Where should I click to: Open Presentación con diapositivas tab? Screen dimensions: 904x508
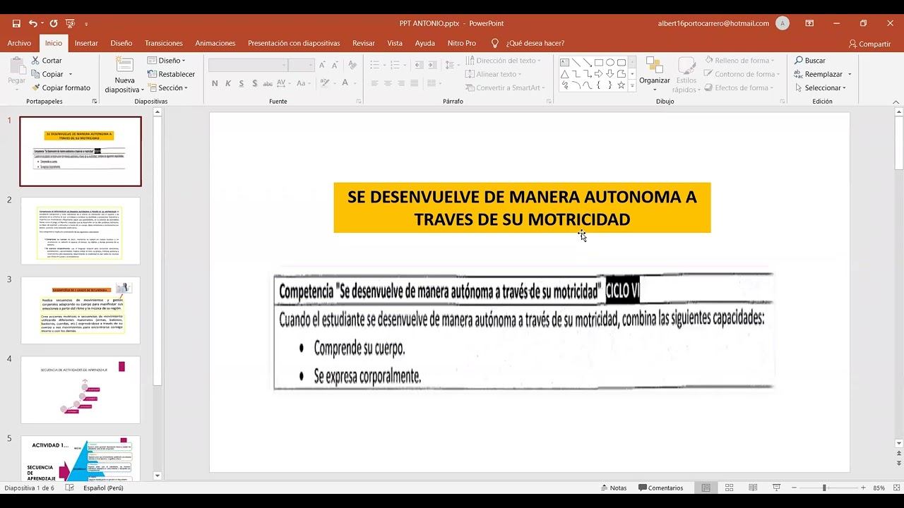[x=294, y=43]
